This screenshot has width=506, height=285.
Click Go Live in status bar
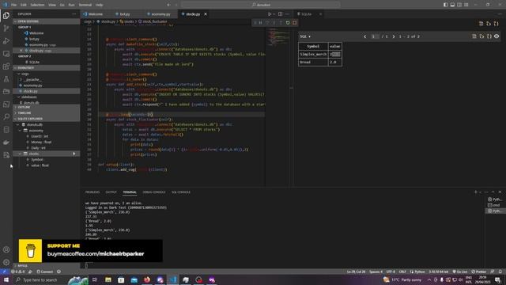tap(460, 272)
